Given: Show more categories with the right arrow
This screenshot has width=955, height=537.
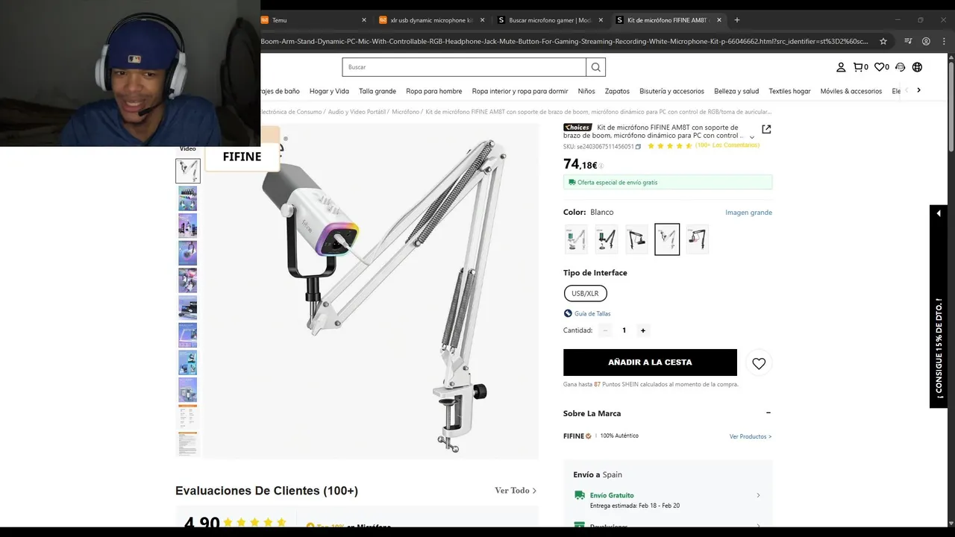Looking at the screenshot, I should pos(918,90).
